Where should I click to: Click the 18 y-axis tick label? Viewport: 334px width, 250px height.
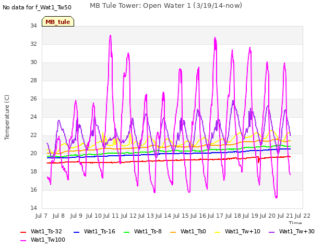(x=33, y=172)
